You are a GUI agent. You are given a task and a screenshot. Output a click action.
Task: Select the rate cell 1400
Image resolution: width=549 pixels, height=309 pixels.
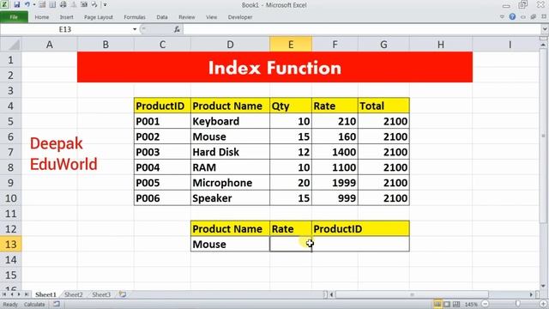click(x=335, y=152)
